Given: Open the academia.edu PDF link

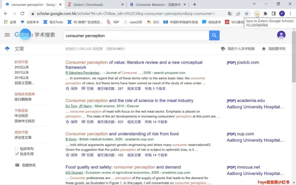Looking at the screenshot, I should (246, 101).
